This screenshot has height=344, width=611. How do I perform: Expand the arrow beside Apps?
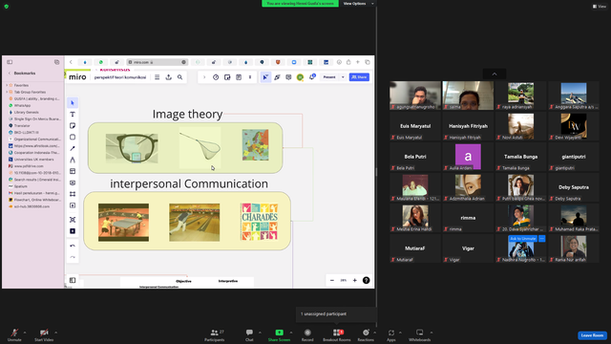[x=400, y=333]
